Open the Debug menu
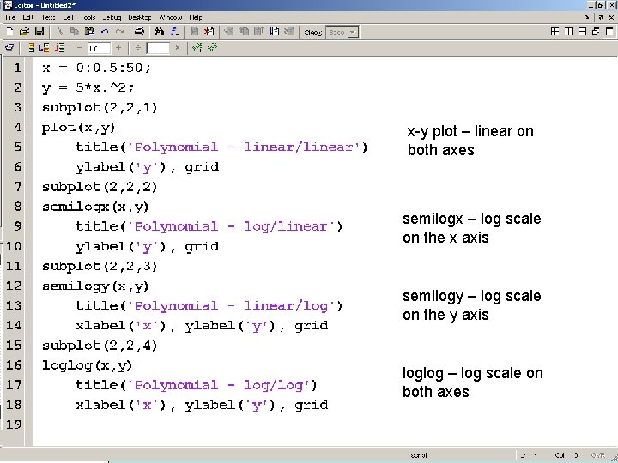The height and width of the screenshot is (463, 618). (112, 18)
